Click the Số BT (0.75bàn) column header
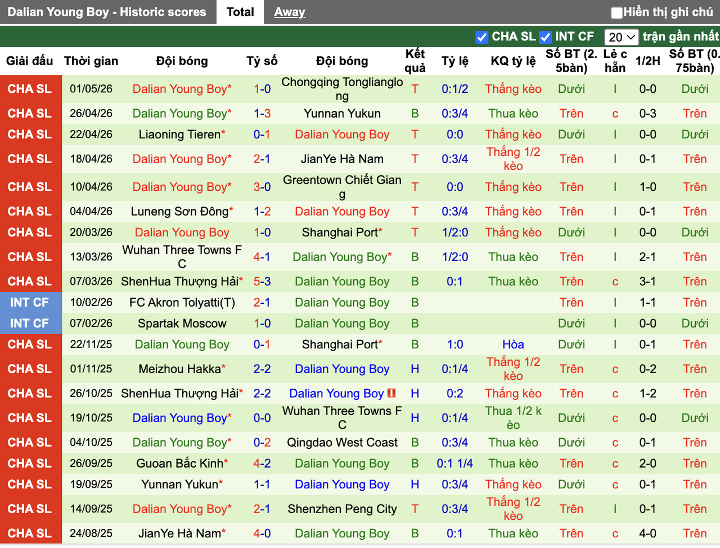Viewport: 720px width, 548px height. 695,61
